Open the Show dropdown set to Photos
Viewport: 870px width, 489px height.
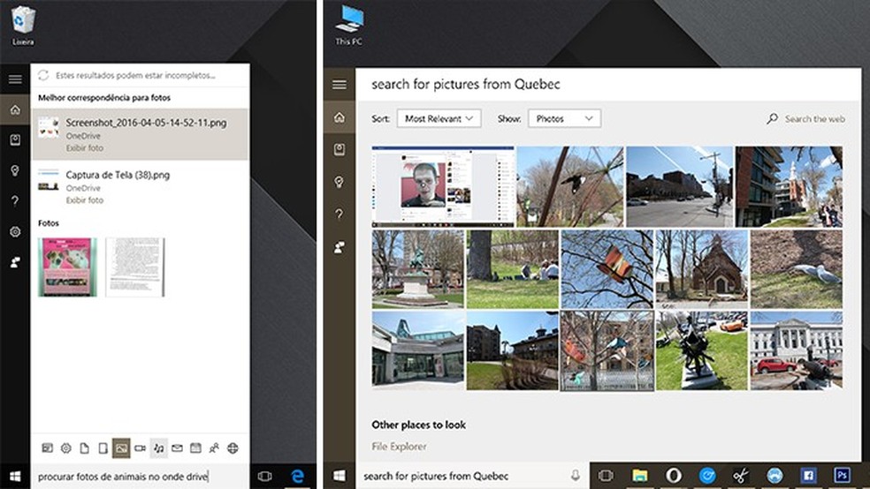565,118
